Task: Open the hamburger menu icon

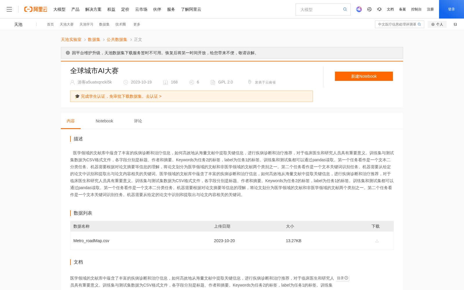Action: pyautogui.click(x=9, y=9)
